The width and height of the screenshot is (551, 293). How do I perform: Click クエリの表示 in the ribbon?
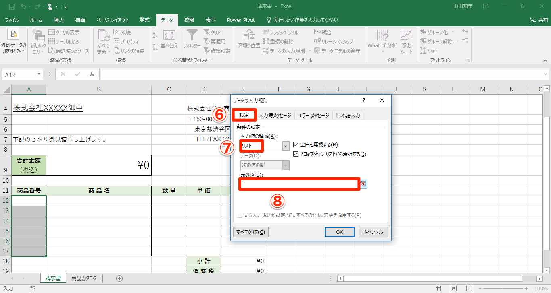click(x=64, y=32)
